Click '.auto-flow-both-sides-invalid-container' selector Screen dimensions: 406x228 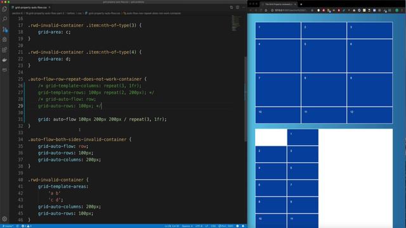77,139
